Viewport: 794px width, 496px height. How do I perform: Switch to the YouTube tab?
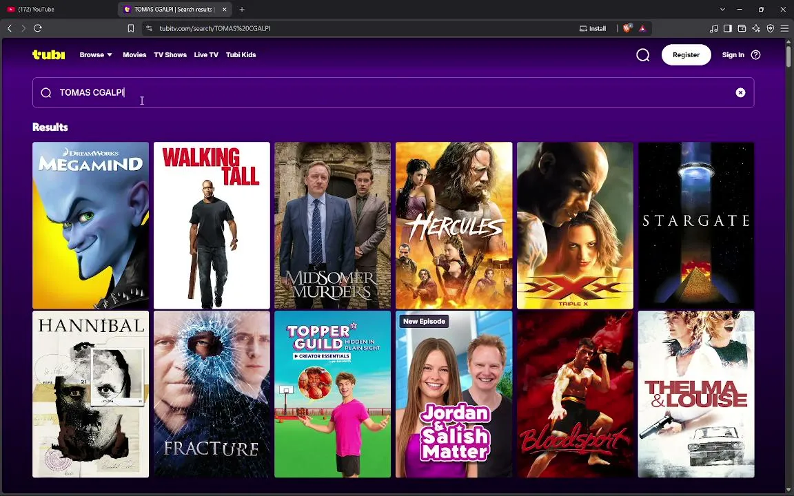58,9
